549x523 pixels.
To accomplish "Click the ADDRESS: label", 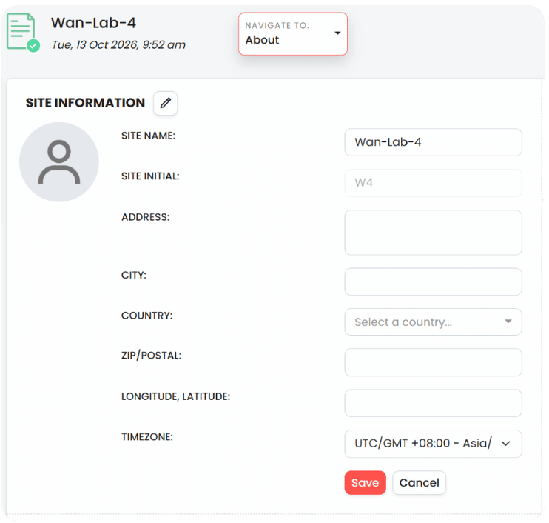I will click(x=145, y=217).
